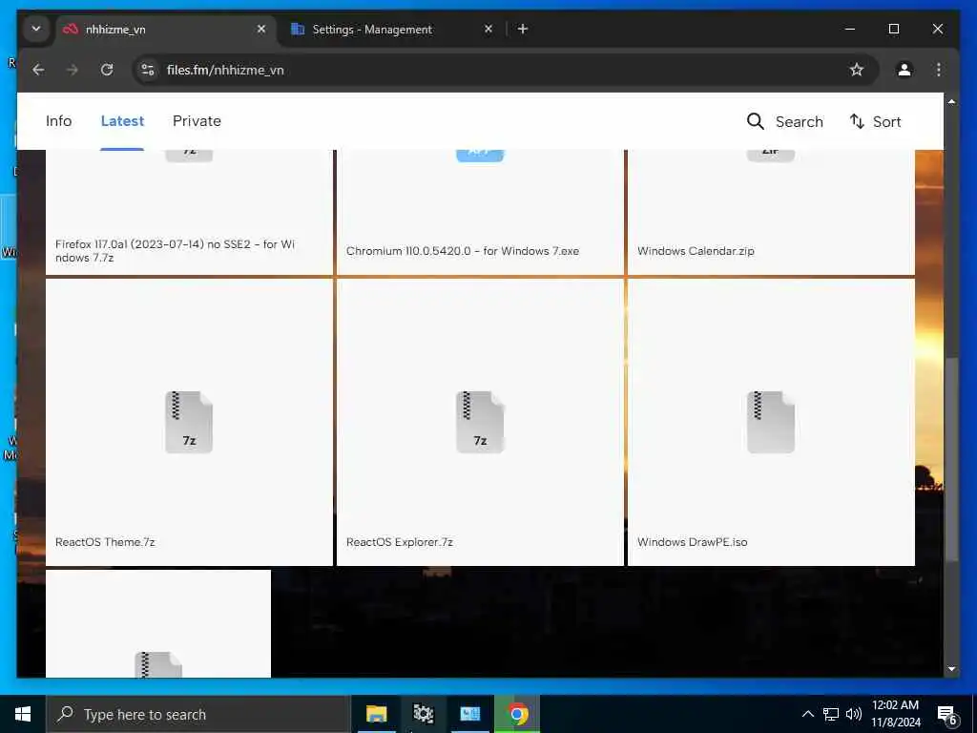Click Windows Calendar.zip file name
The image size is (977, 733).
696,251
